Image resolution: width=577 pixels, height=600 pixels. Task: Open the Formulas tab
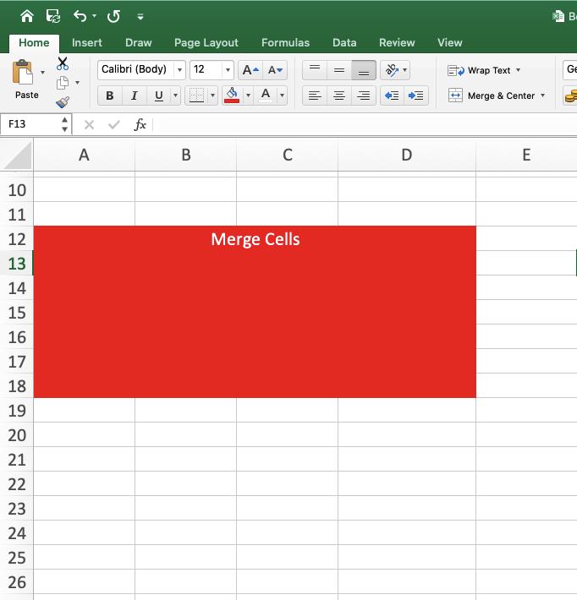[285, 42]
